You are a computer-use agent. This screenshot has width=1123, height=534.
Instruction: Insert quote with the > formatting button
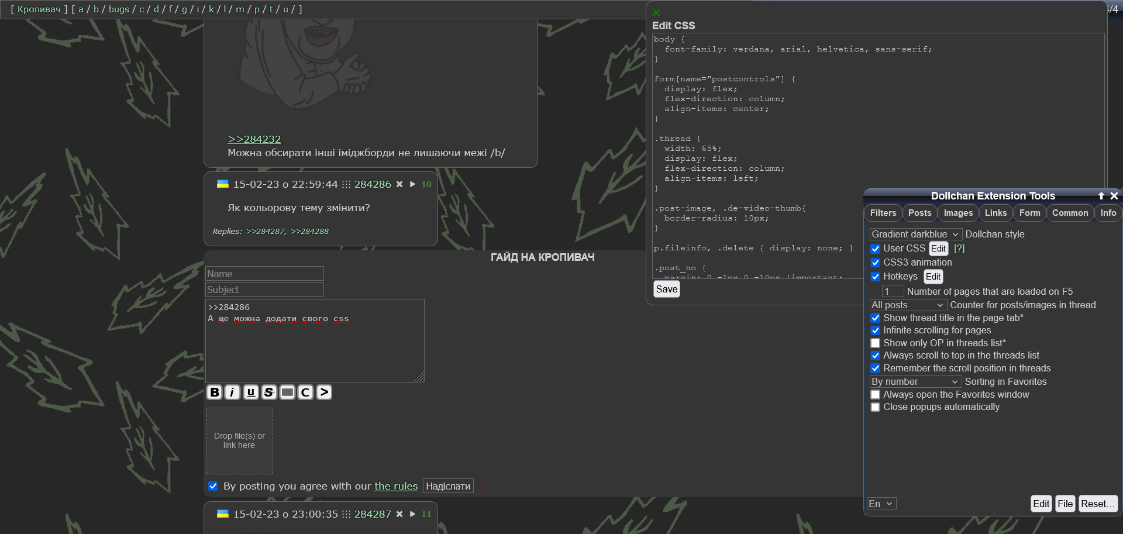324,392
